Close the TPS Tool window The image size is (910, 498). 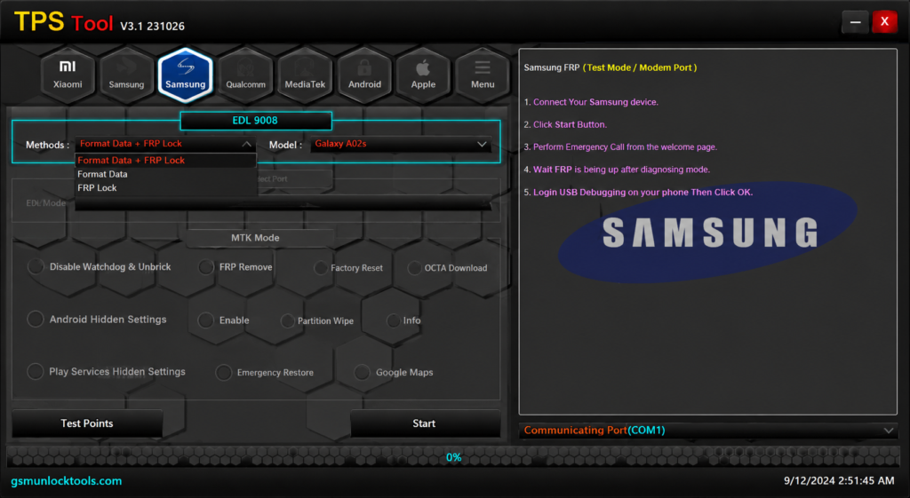pyautogui.click(x=884, y=22)
